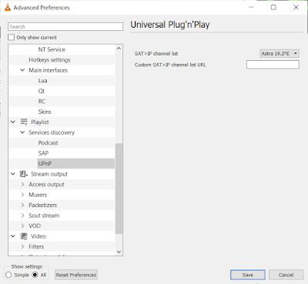Click the VLC cone icon in title bar

[x=8, y=8]
